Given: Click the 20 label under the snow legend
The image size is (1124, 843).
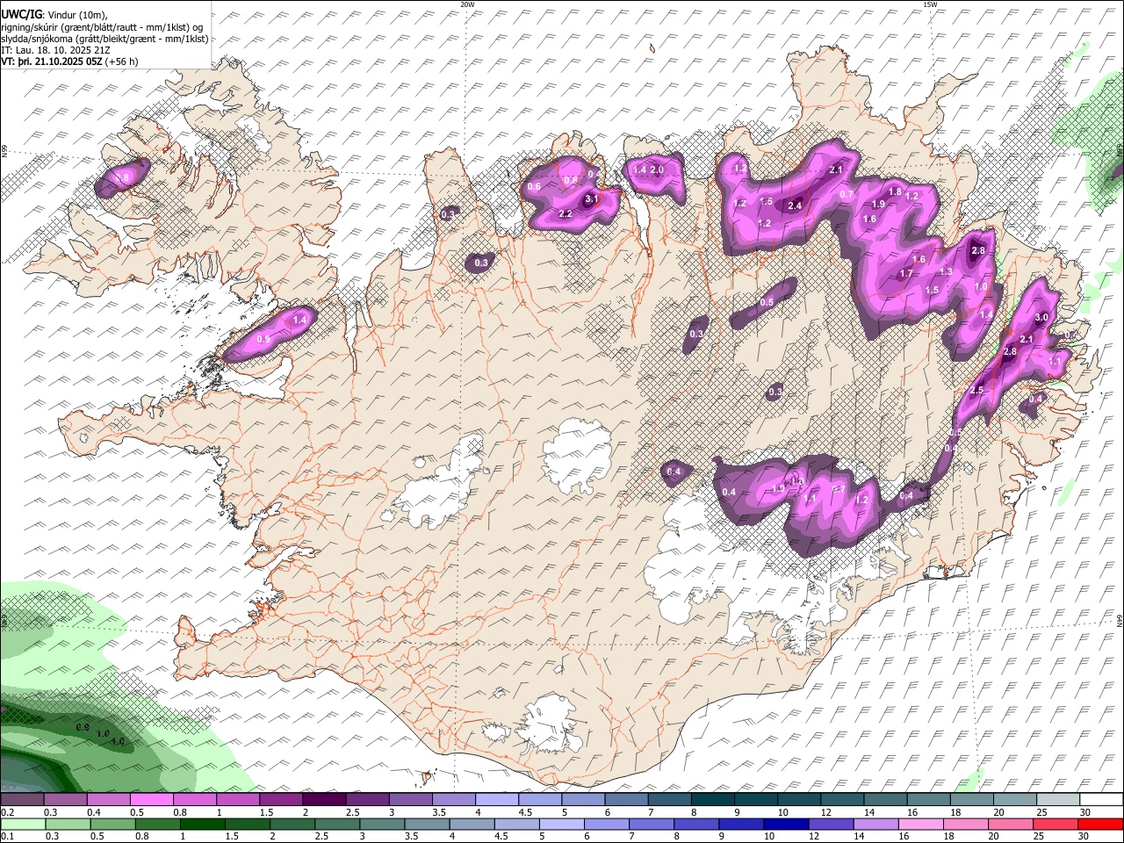Looking at the screenshot, I should click(998, 812).
